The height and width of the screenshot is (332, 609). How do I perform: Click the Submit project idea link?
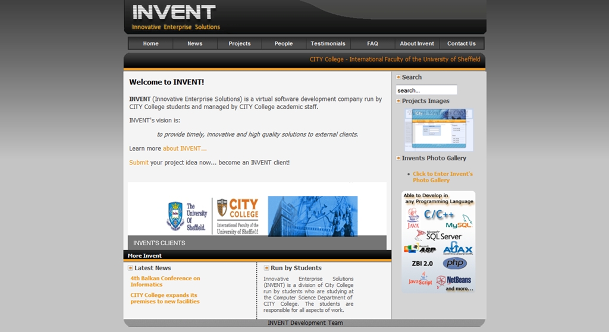139,163
